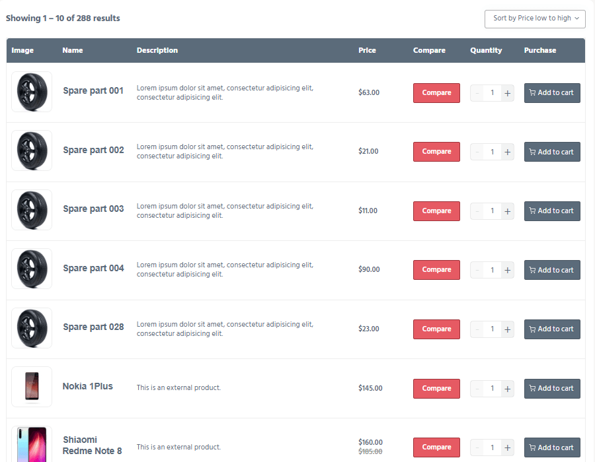Image resolution: width=595 pixels, height=462 pixels.
Task: Increase quantity of Spare part 001
Action: point(507,93)
